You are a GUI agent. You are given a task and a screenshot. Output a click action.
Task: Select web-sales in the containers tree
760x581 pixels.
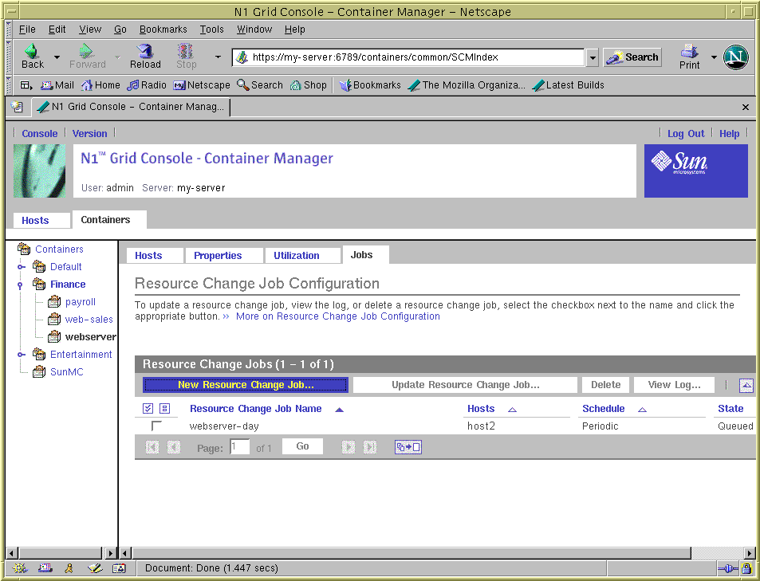89,320
